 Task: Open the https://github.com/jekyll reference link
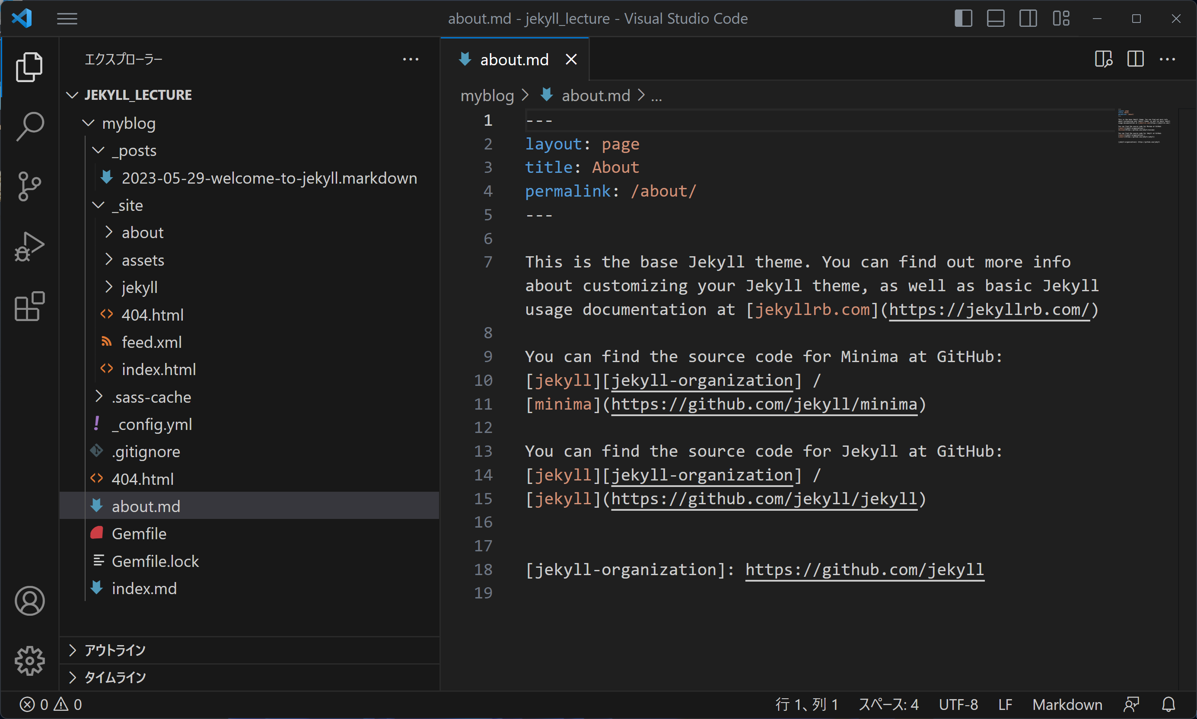click(x=865, y=569)
